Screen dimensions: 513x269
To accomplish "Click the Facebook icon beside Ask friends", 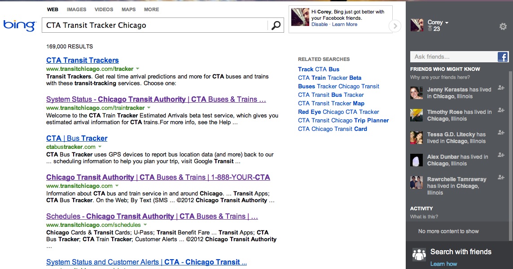I will (503, 57).
